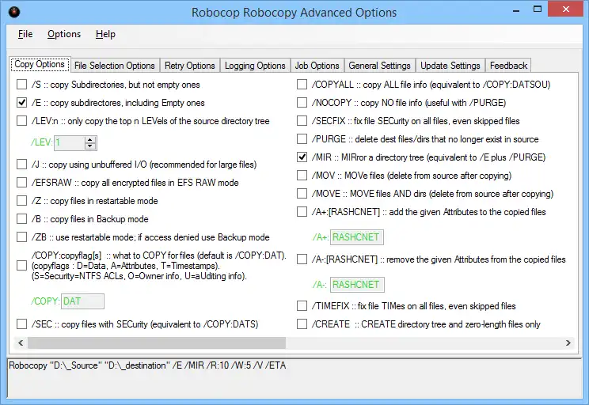Enable the /MOV move files checkbox
Viewport: 589px width, 405px height.
[302, 176]
